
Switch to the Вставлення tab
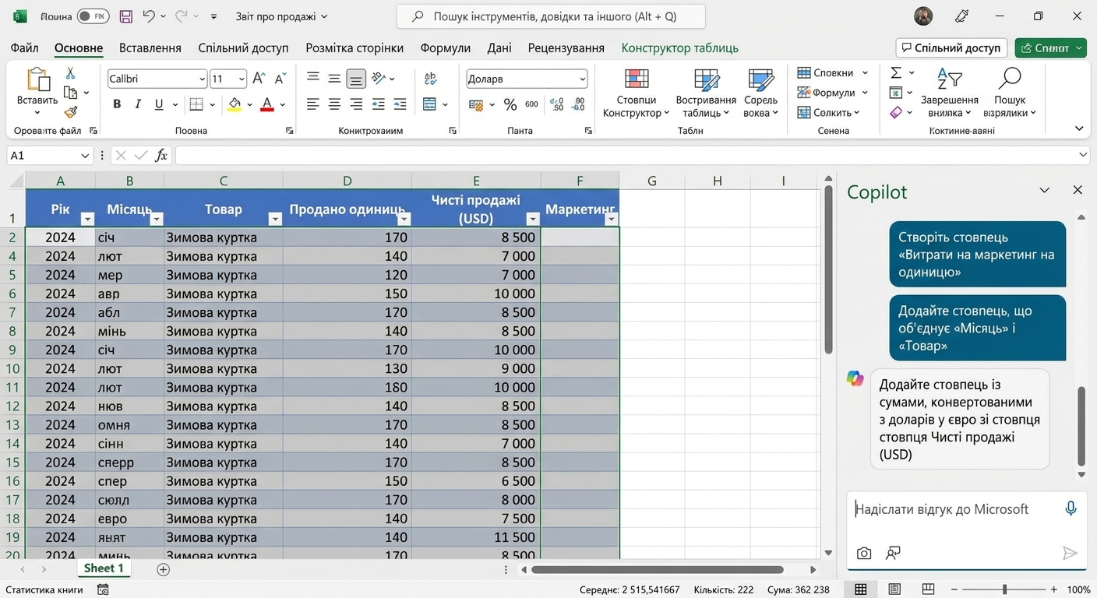[x=150, y=47]
